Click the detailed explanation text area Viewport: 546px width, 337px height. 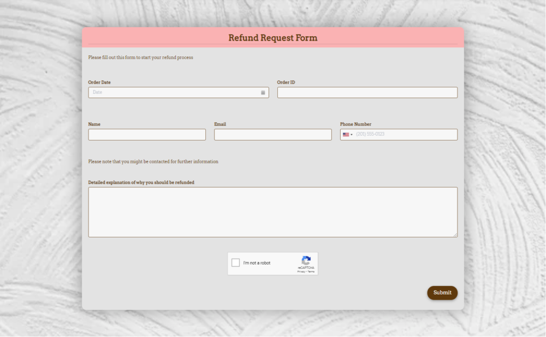click(x=272, y=212)
